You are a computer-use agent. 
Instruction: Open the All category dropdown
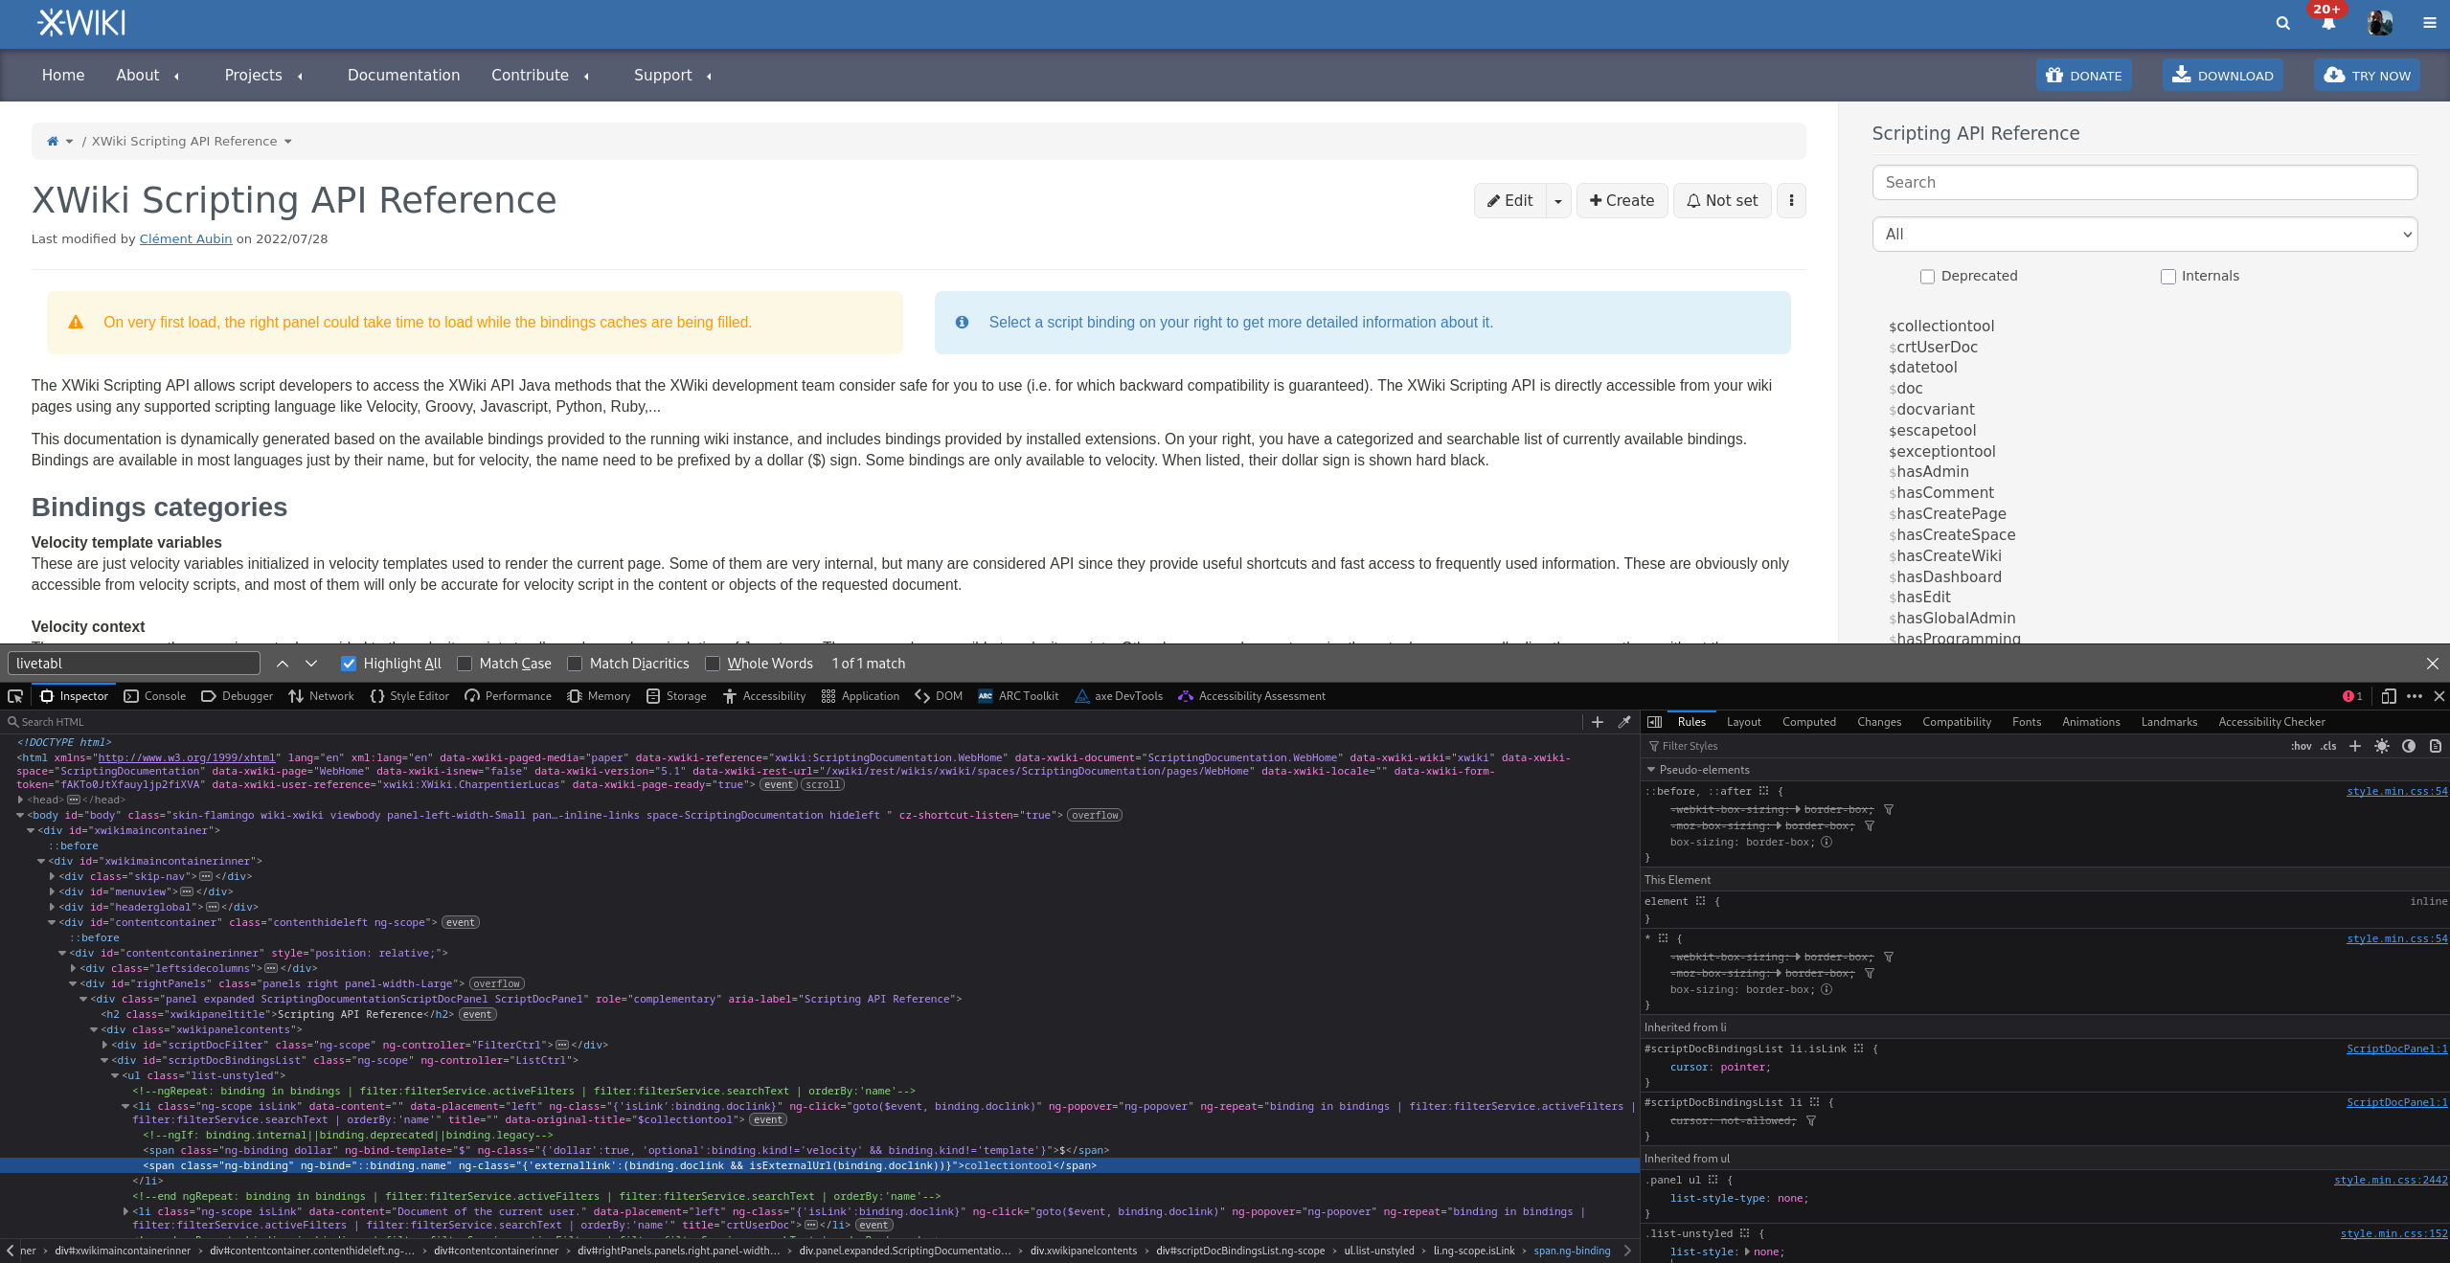(x=2144, y=235)
